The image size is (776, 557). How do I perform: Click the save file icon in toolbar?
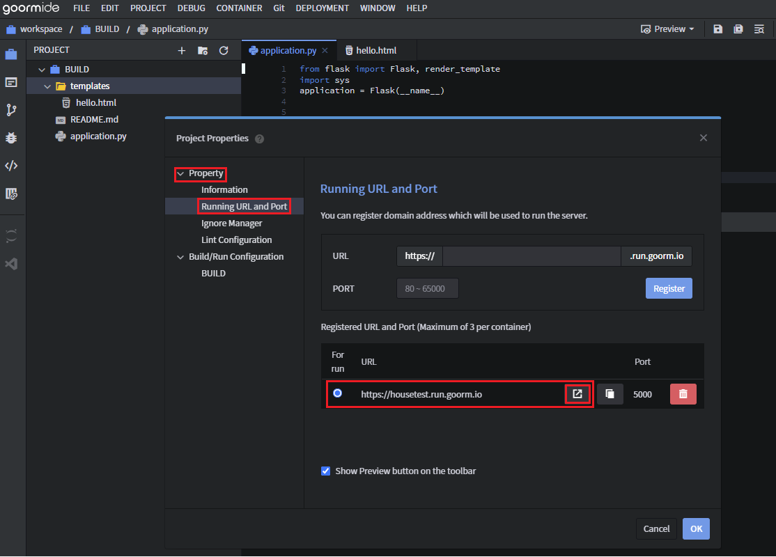(x=717, y=29)
